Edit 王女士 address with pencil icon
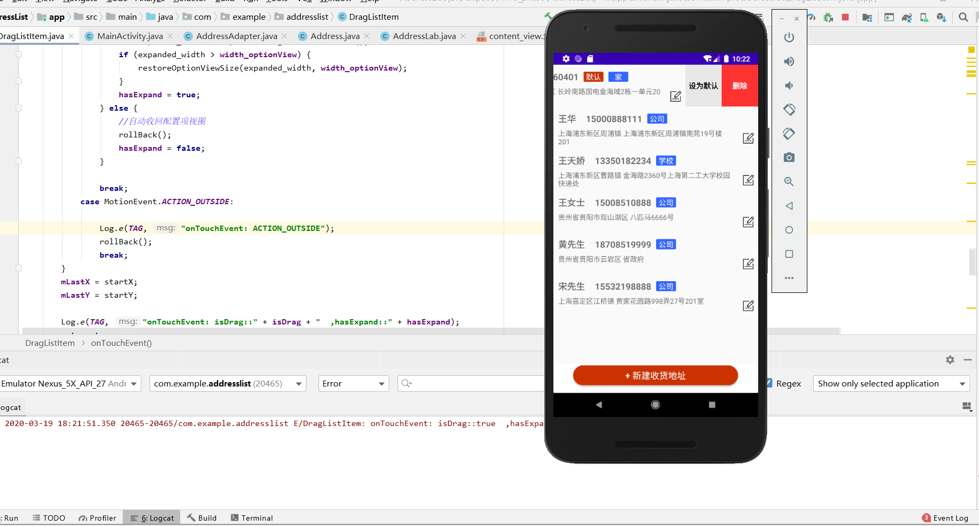 pos(748,221)
